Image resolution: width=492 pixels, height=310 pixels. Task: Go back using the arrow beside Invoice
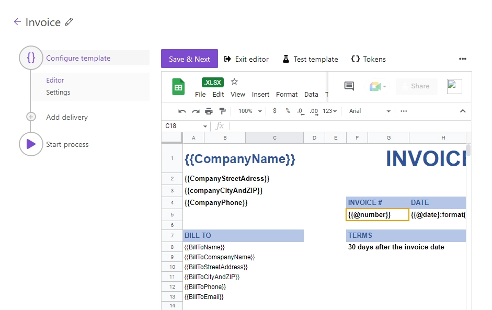[x=17, y=21]
